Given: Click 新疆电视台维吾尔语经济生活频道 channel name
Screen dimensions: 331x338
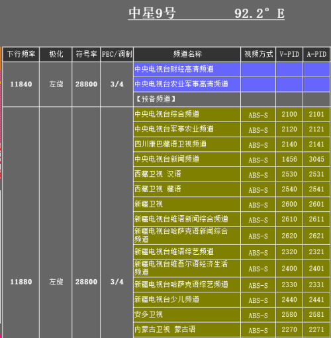Looking at the screenshot, I should point(181,268).
